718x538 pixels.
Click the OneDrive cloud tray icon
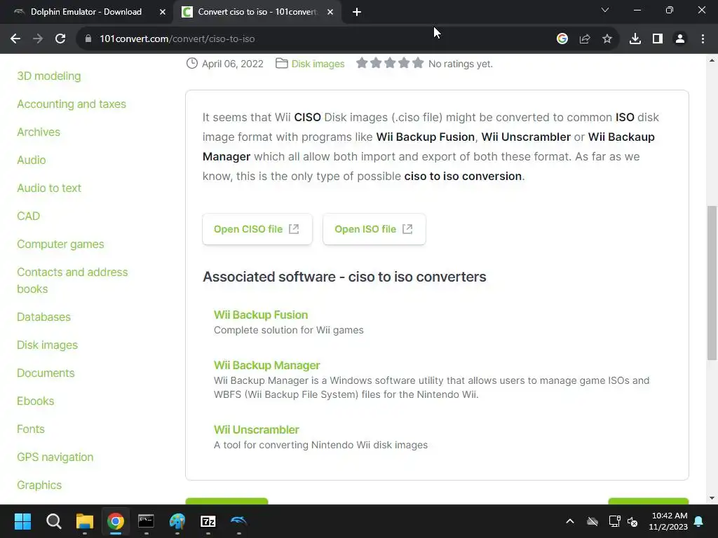coord(592,521)
